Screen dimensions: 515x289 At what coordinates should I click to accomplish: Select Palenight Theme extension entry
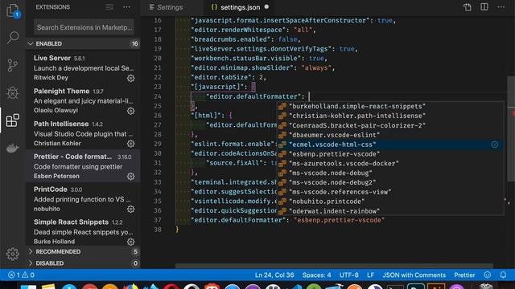coord(84,100)
